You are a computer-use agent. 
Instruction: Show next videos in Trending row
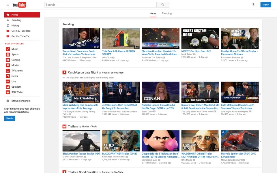tap(260, 40)
